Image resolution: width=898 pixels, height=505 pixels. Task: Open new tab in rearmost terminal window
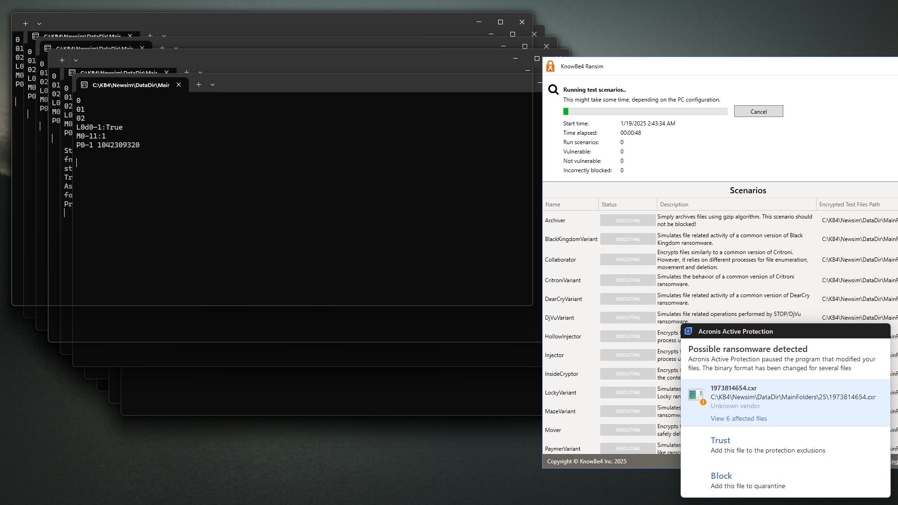[x=25, y=23]
